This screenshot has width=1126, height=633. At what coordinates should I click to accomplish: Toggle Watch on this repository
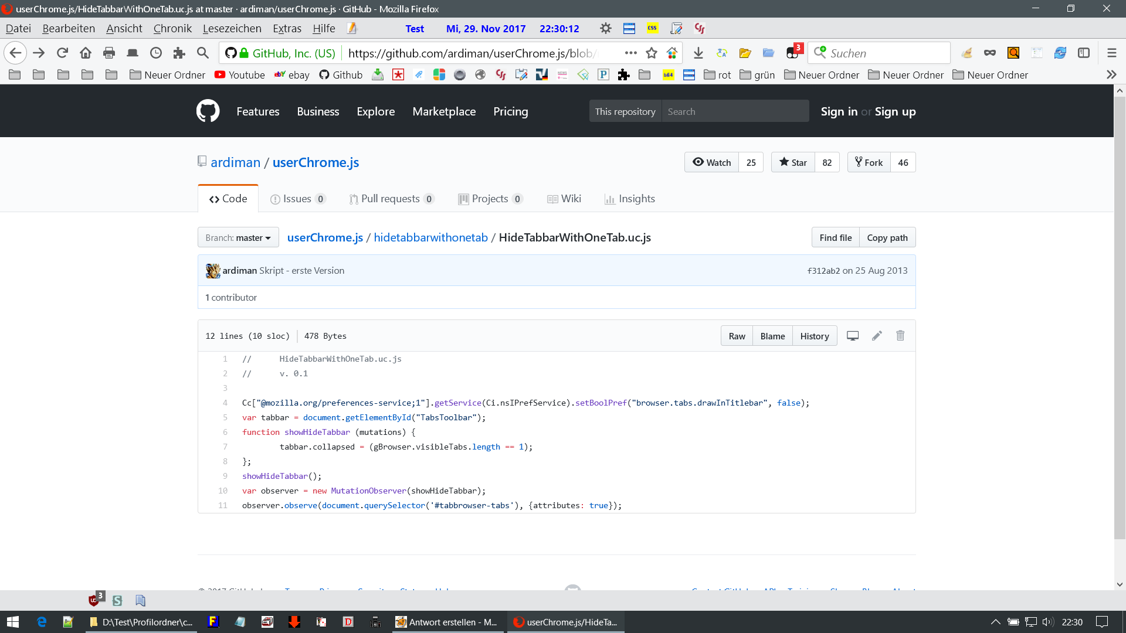pos(712,162)
